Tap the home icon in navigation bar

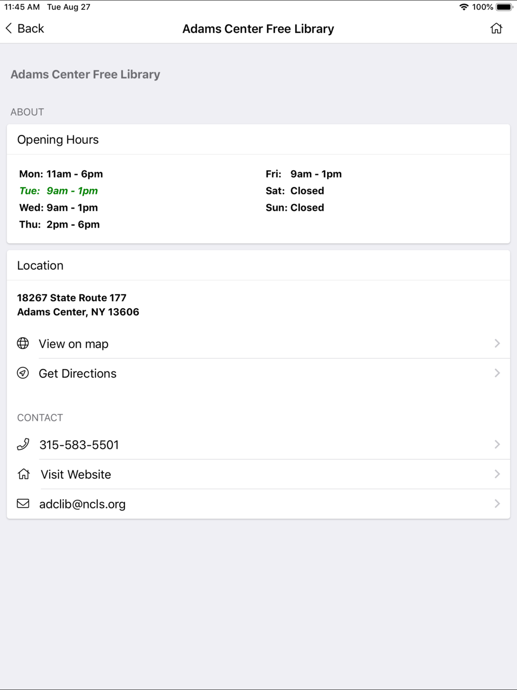[x=496, y=28]
